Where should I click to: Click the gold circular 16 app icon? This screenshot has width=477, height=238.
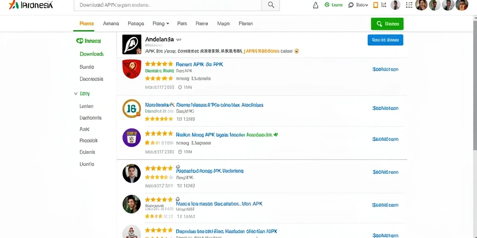[132, 108]
